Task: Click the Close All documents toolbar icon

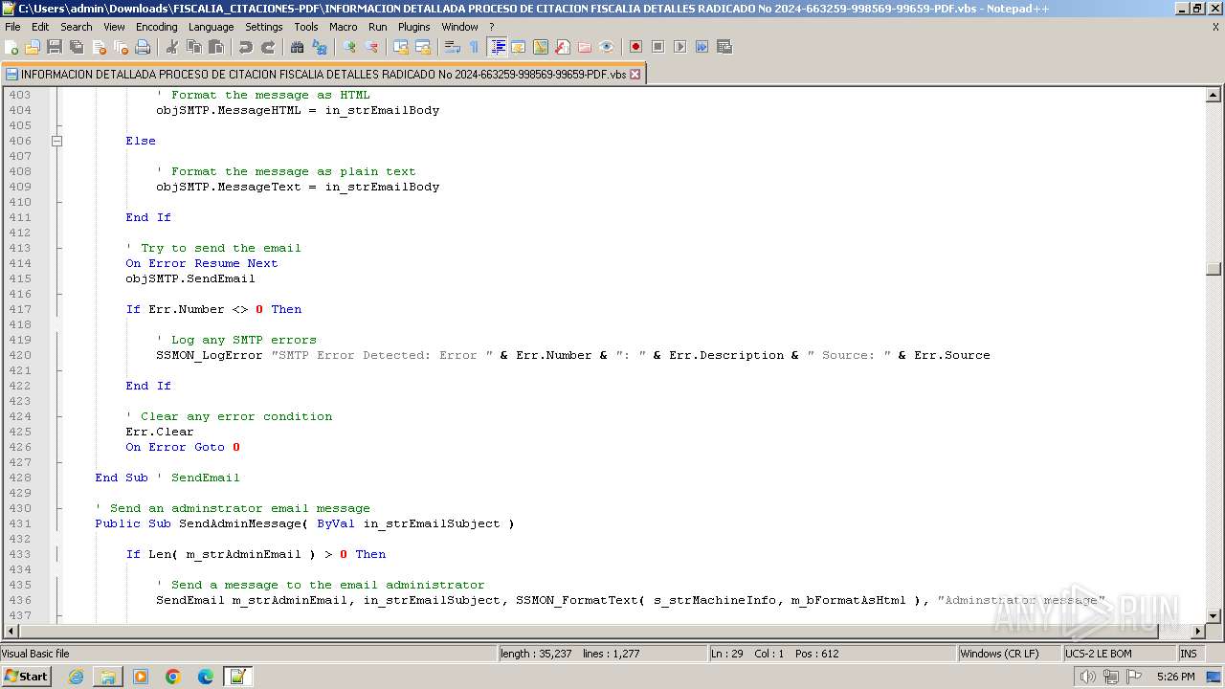Action: 121,47
